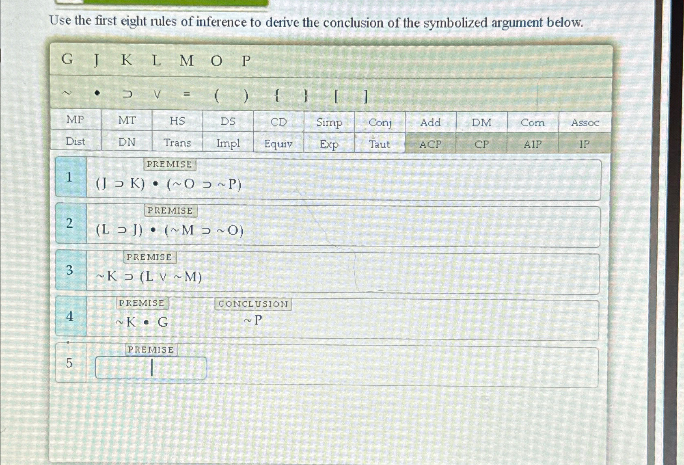The height and width of the screenshot is (465, 684).
Task: Choose the Impl rule
Action: click(228, 143)
